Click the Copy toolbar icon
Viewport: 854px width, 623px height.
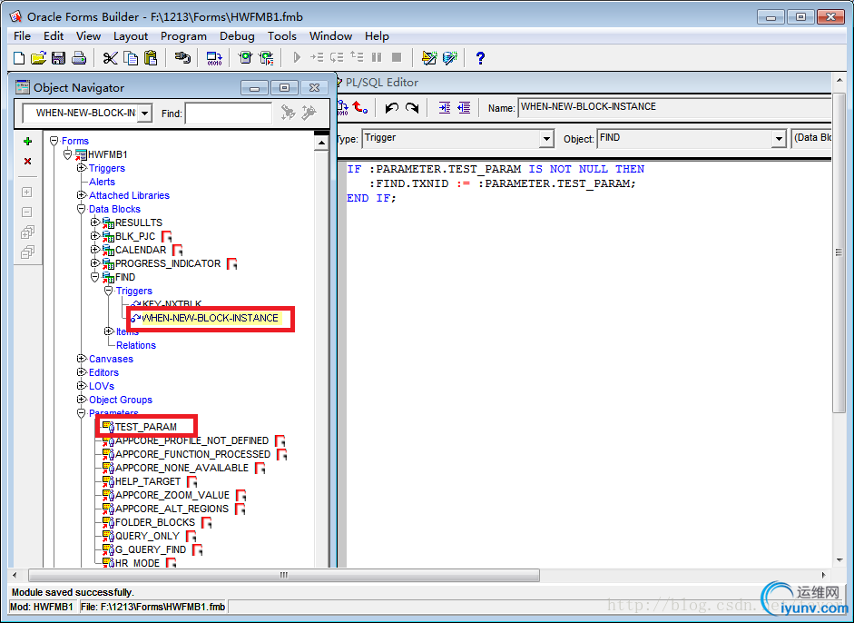131,58
